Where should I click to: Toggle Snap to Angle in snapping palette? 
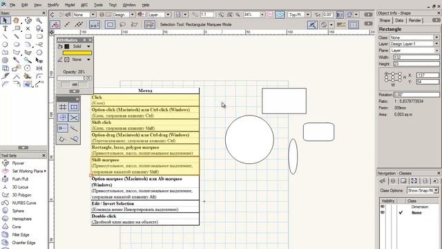tap(63, 118)
